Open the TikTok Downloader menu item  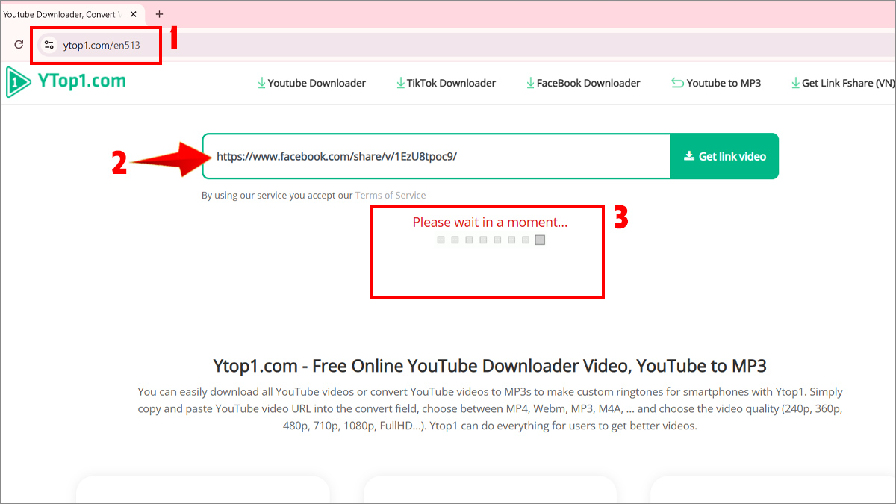coord(452,82)
